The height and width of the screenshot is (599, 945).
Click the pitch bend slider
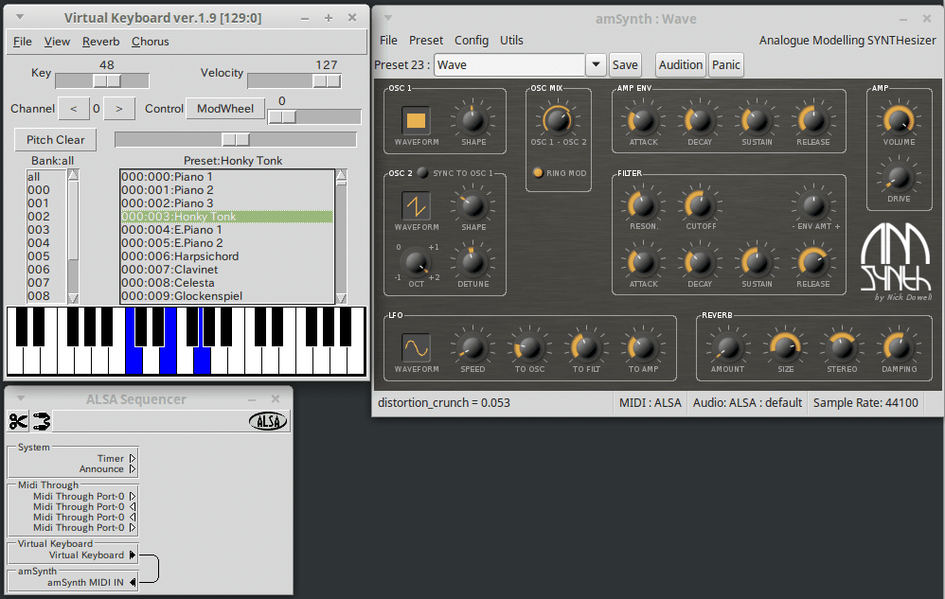pyautogui.click(x=236, y=140)
